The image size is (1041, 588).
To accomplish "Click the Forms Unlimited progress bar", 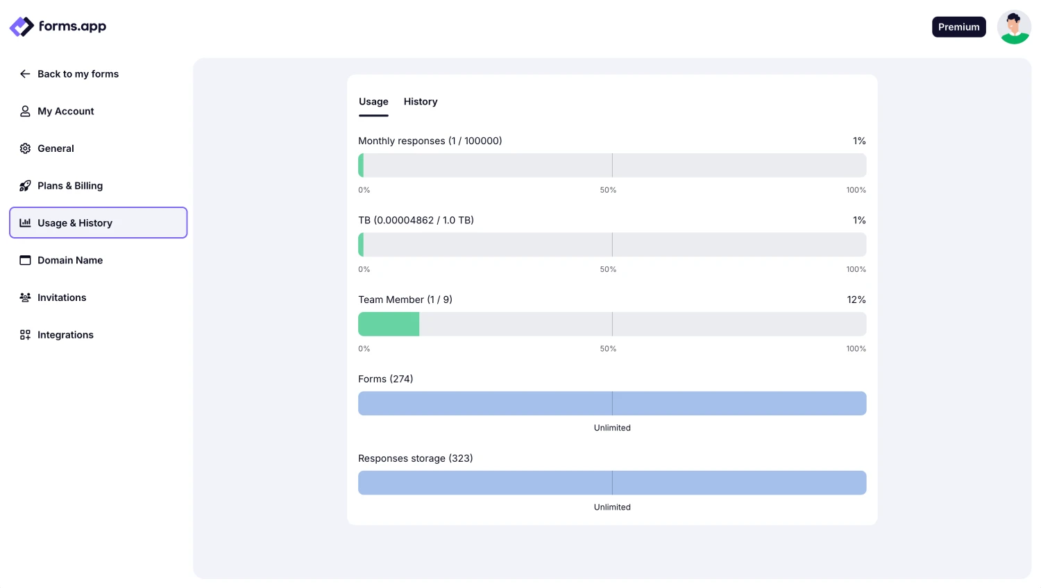I will pos(612,403).
